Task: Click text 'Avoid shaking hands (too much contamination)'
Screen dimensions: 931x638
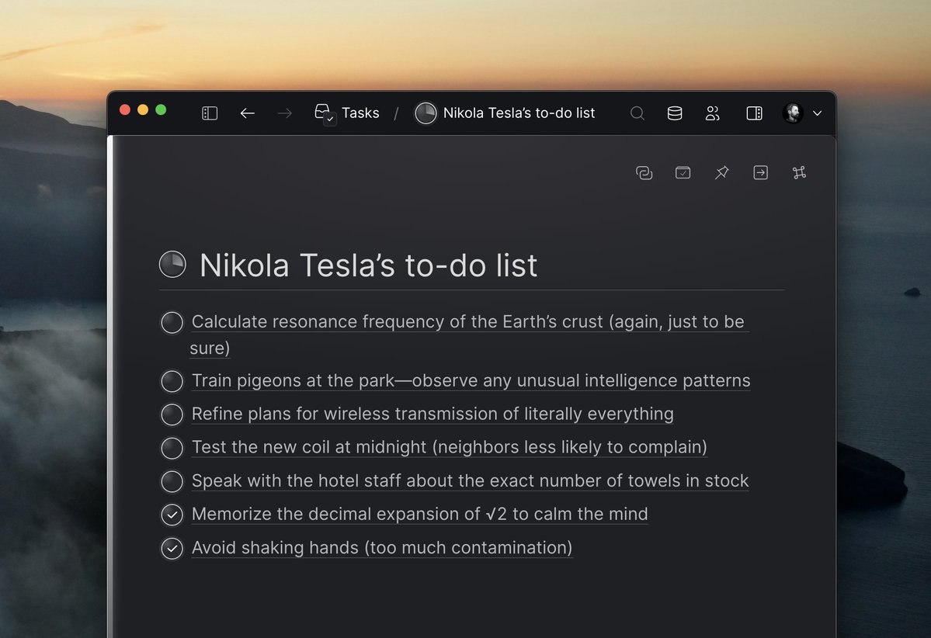Action: (x=382, y=547)
